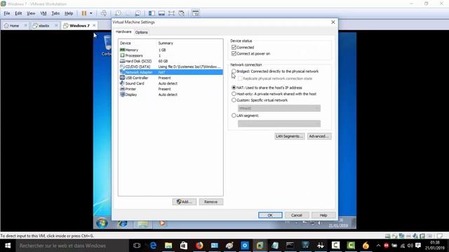Select the Hardware tab in settings
Screen dimensions: 449x252
click(123, 31)
